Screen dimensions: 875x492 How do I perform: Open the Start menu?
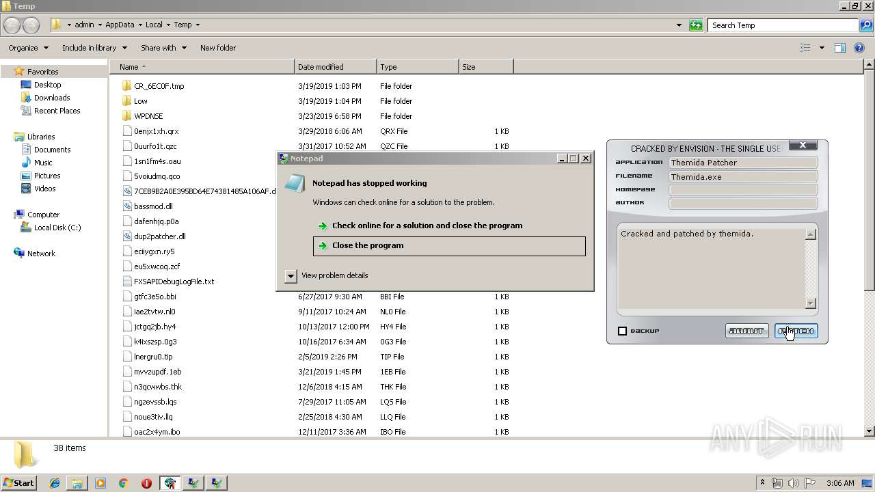(x=19, y=482)
